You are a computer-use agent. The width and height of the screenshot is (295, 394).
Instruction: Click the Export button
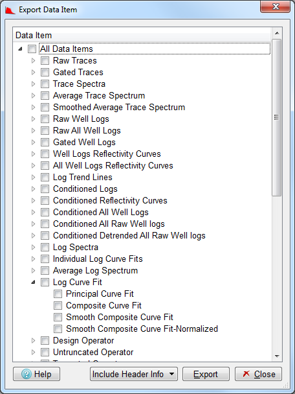(206, 374)
